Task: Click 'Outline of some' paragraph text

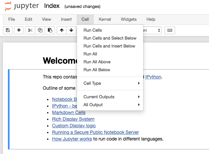Action: pos(59,88)
